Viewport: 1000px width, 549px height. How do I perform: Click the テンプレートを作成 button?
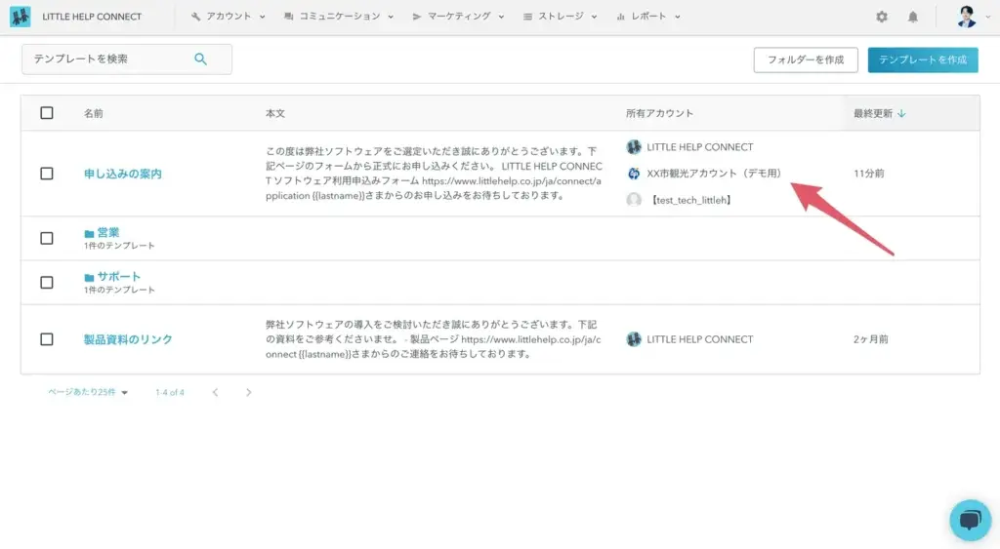922,59
